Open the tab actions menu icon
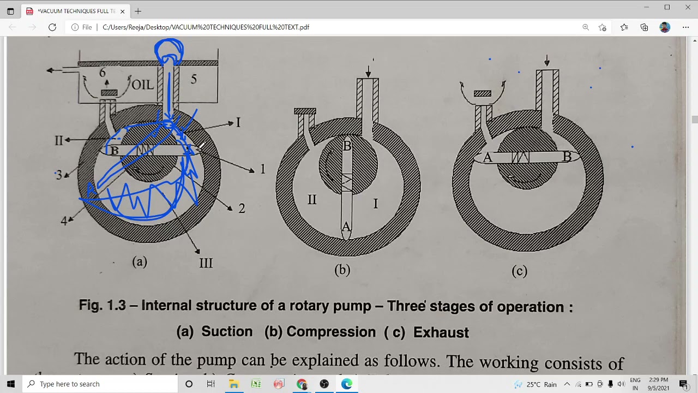 point(10,11)
